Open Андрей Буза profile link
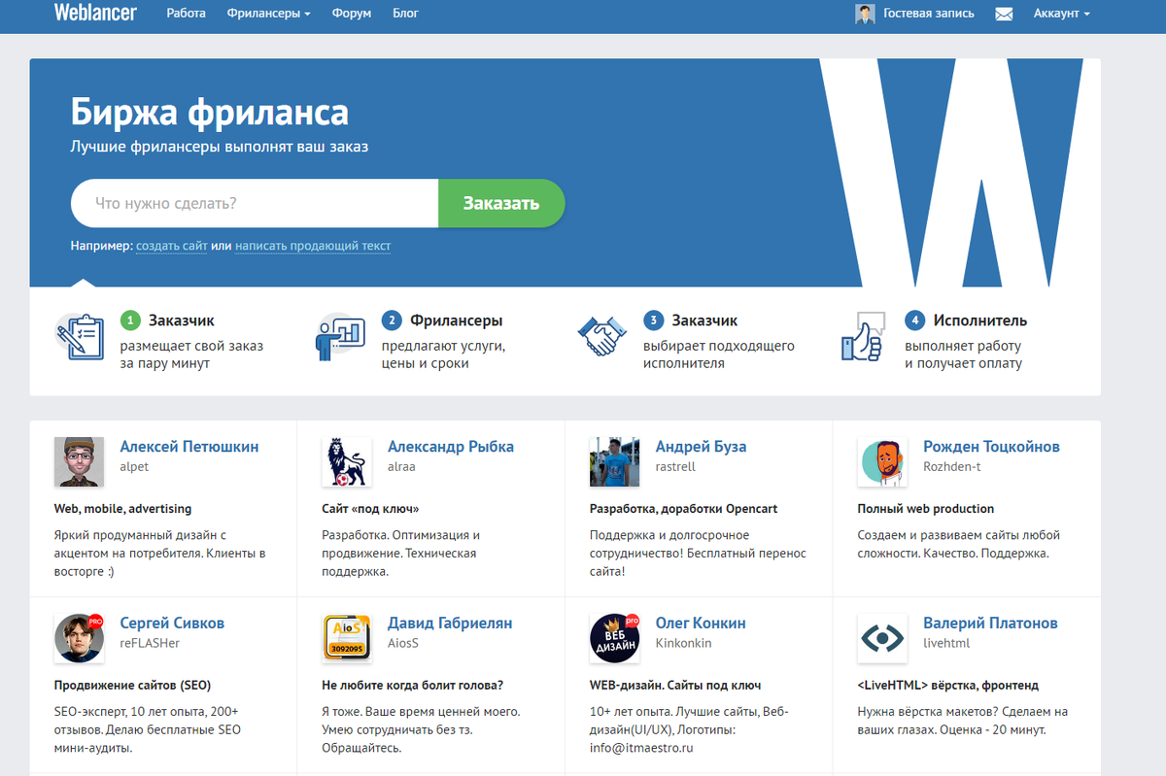 click(x=702, y=447)
